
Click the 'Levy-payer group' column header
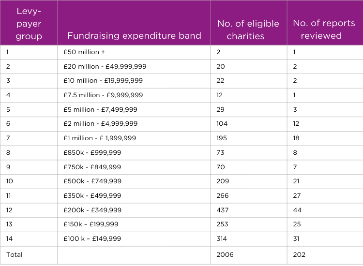[29, 23]
